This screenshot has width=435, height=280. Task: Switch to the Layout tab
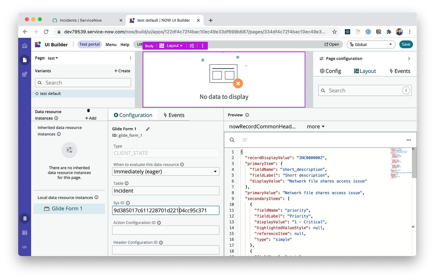point(365,71)
